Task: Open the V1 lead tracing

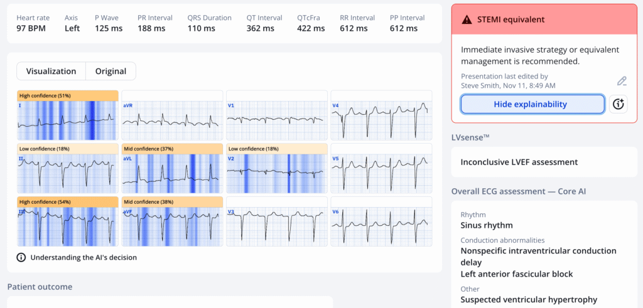Action: [x=276, y=115]
